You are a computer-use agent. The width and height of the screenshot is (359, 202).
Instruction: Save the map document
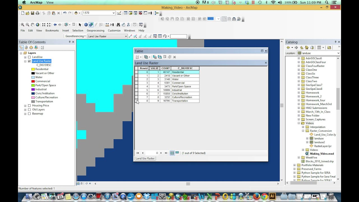33,13
